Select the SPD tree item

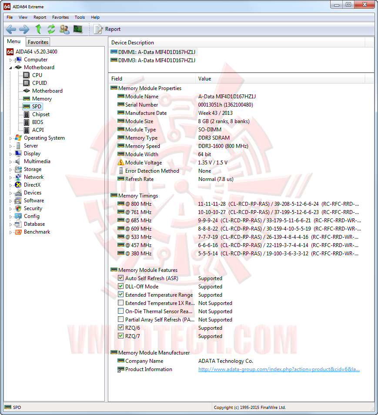click(37, 107)
